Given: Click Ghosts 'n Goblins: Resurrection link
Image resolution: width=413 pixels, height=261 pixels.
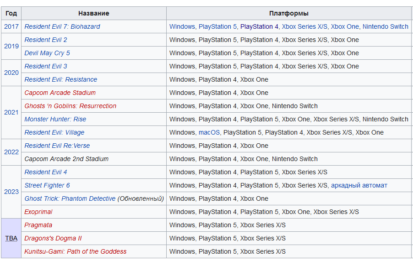Looking at the screenshot, I should [x=71, y=106].
